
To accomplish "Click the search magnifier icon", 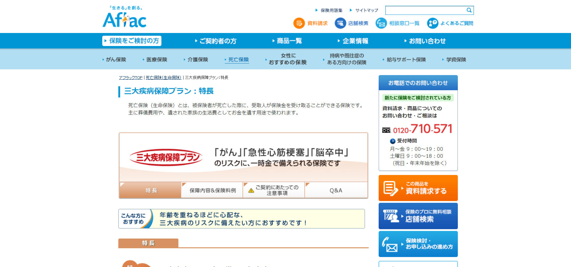I will pos(469,10).
